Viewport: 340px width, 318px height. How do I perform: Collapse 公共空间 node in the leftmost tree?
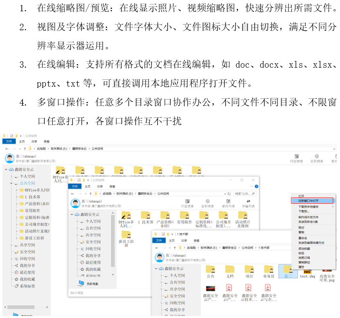click(12, 183)
